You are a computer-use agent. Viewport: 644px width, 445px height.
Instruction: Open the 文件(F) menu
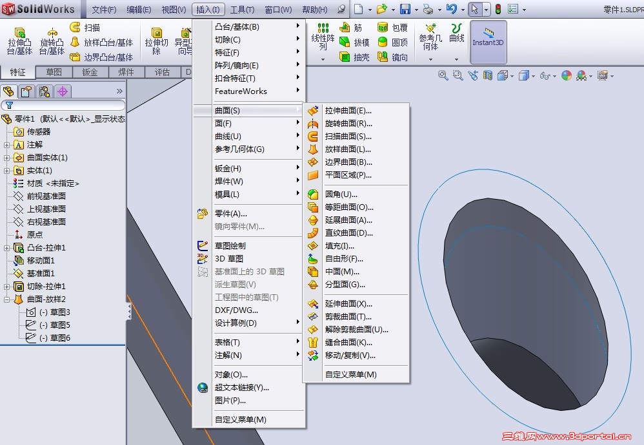tap(104, 10)
